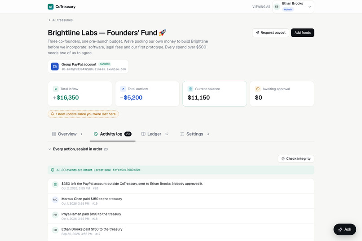This screenshot has height=241, width=362.
Task: Click the PR avatar on event #18
Action: (55, 215)
